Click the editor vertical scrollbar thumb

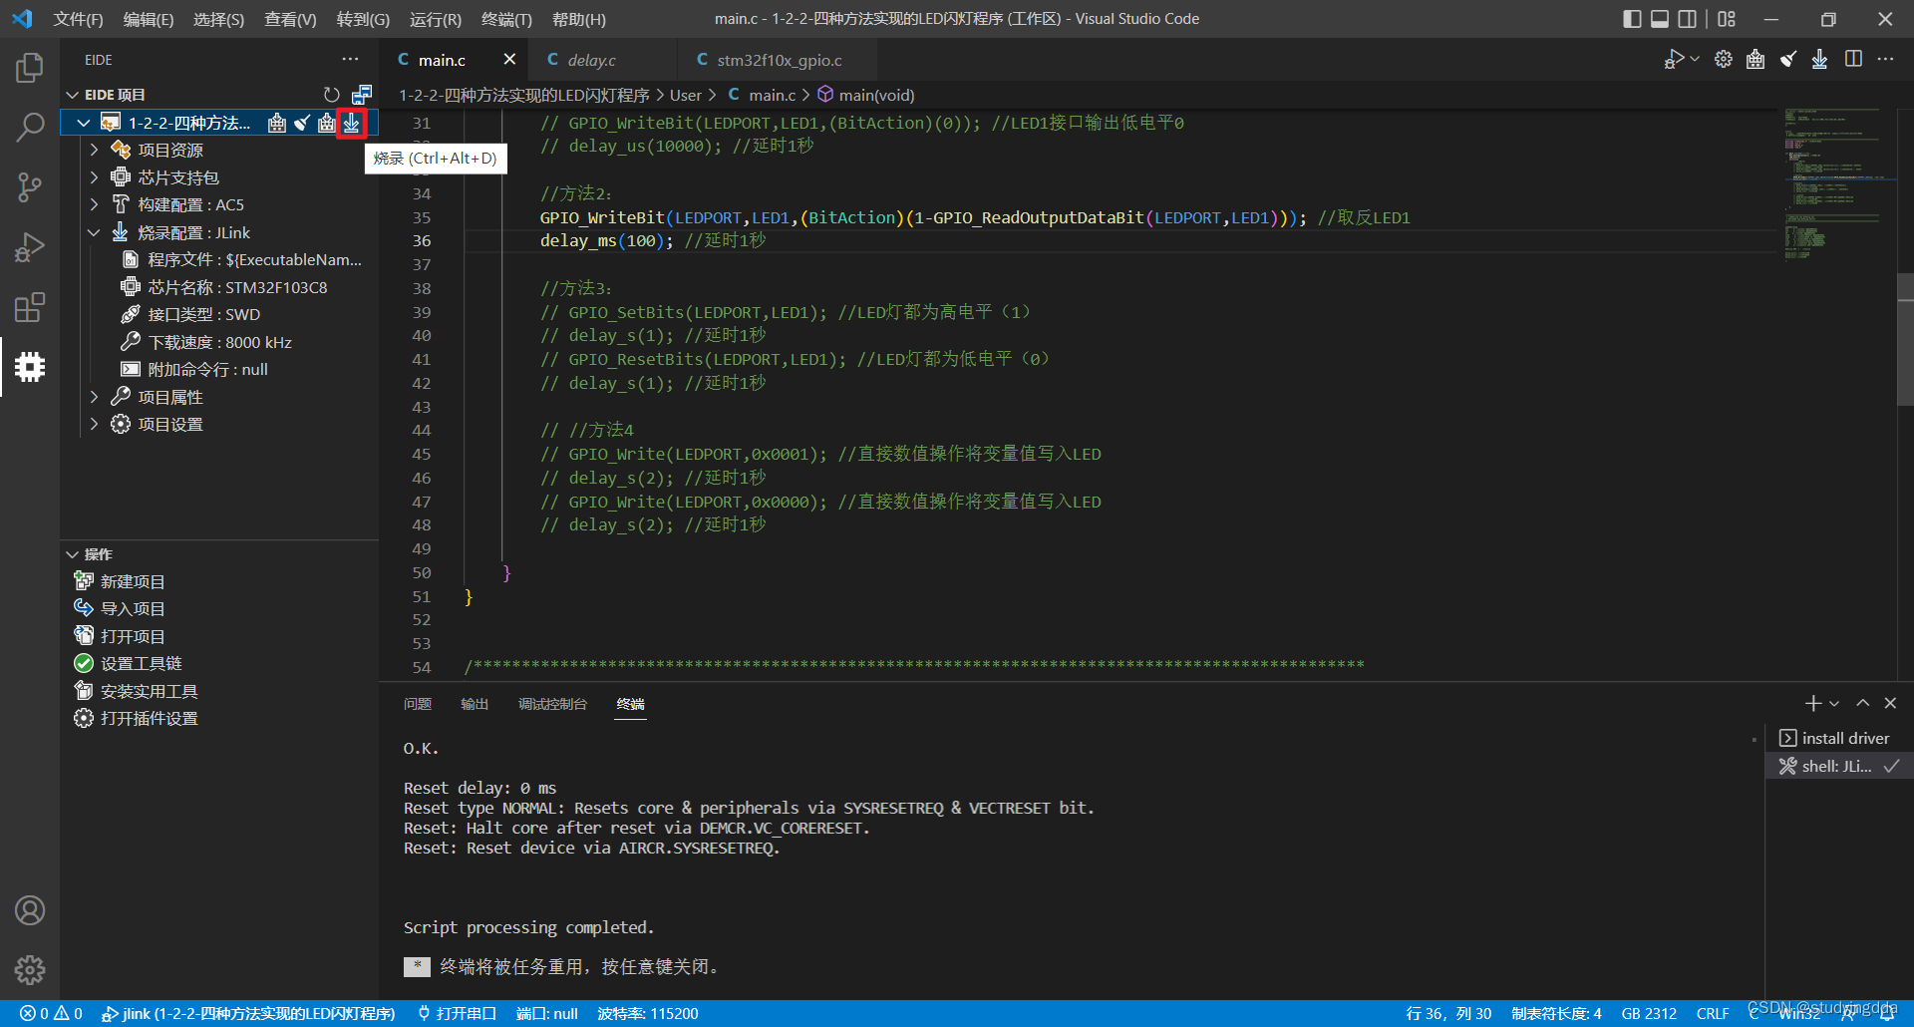pos(1905,337)
